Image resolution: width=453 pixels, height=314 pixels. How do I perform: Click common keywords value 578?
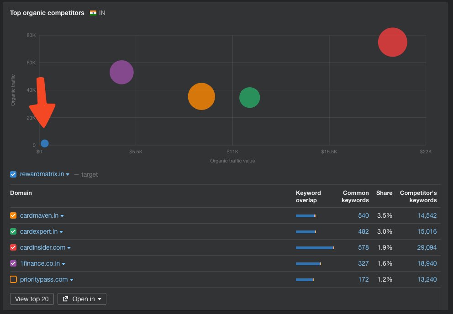[x=363, y=247]
